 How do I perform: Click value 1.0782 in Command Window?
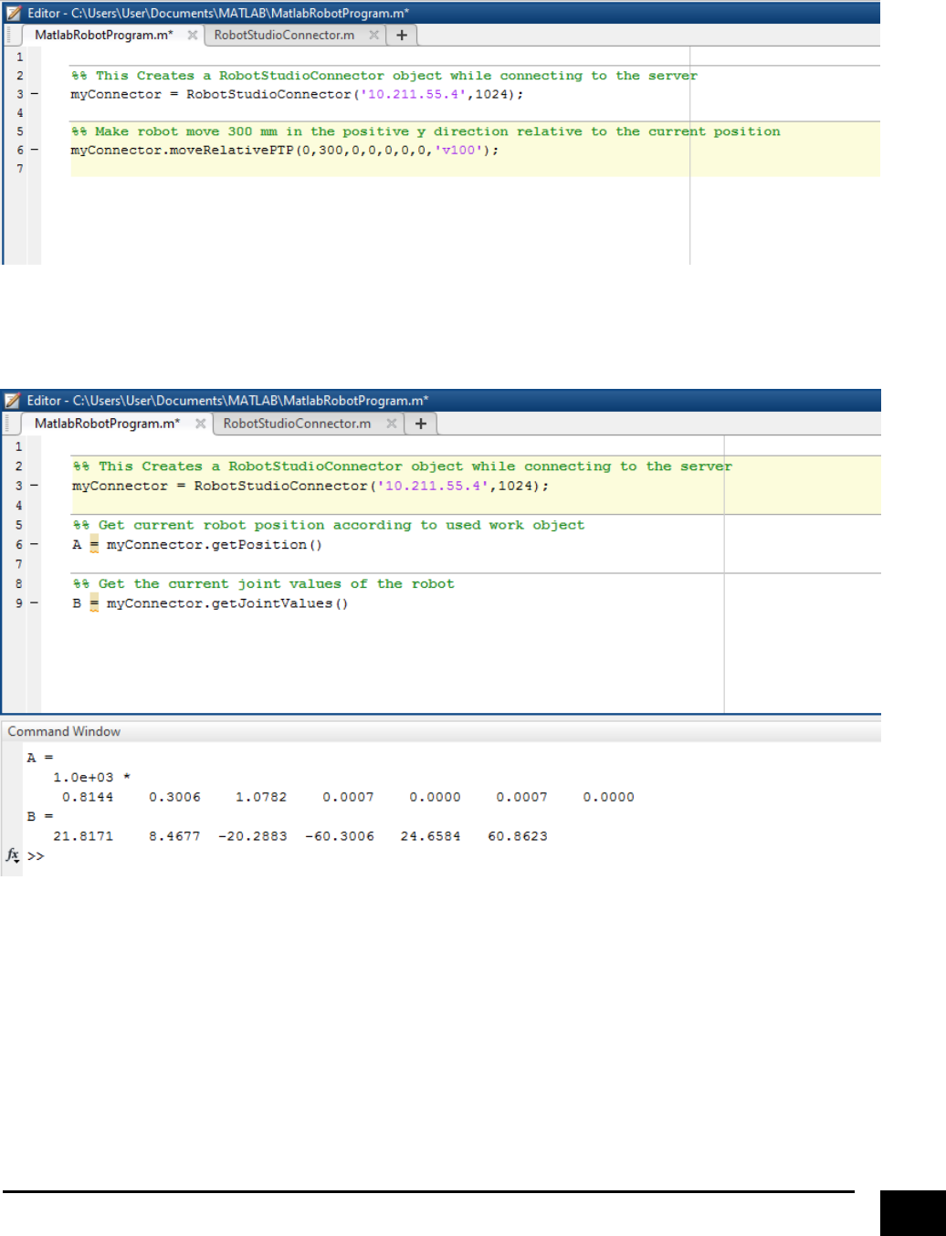coord(261,797)
